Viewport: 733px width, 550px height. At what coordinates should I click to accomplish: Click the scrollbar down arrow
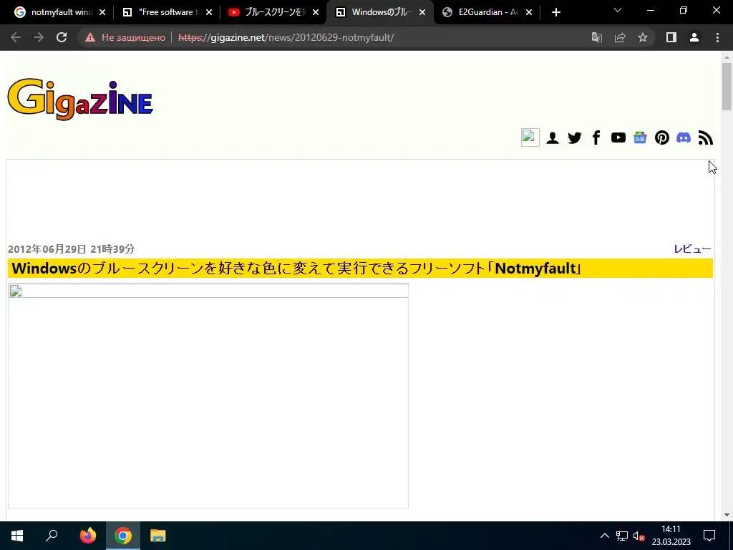tap(727, 515)
